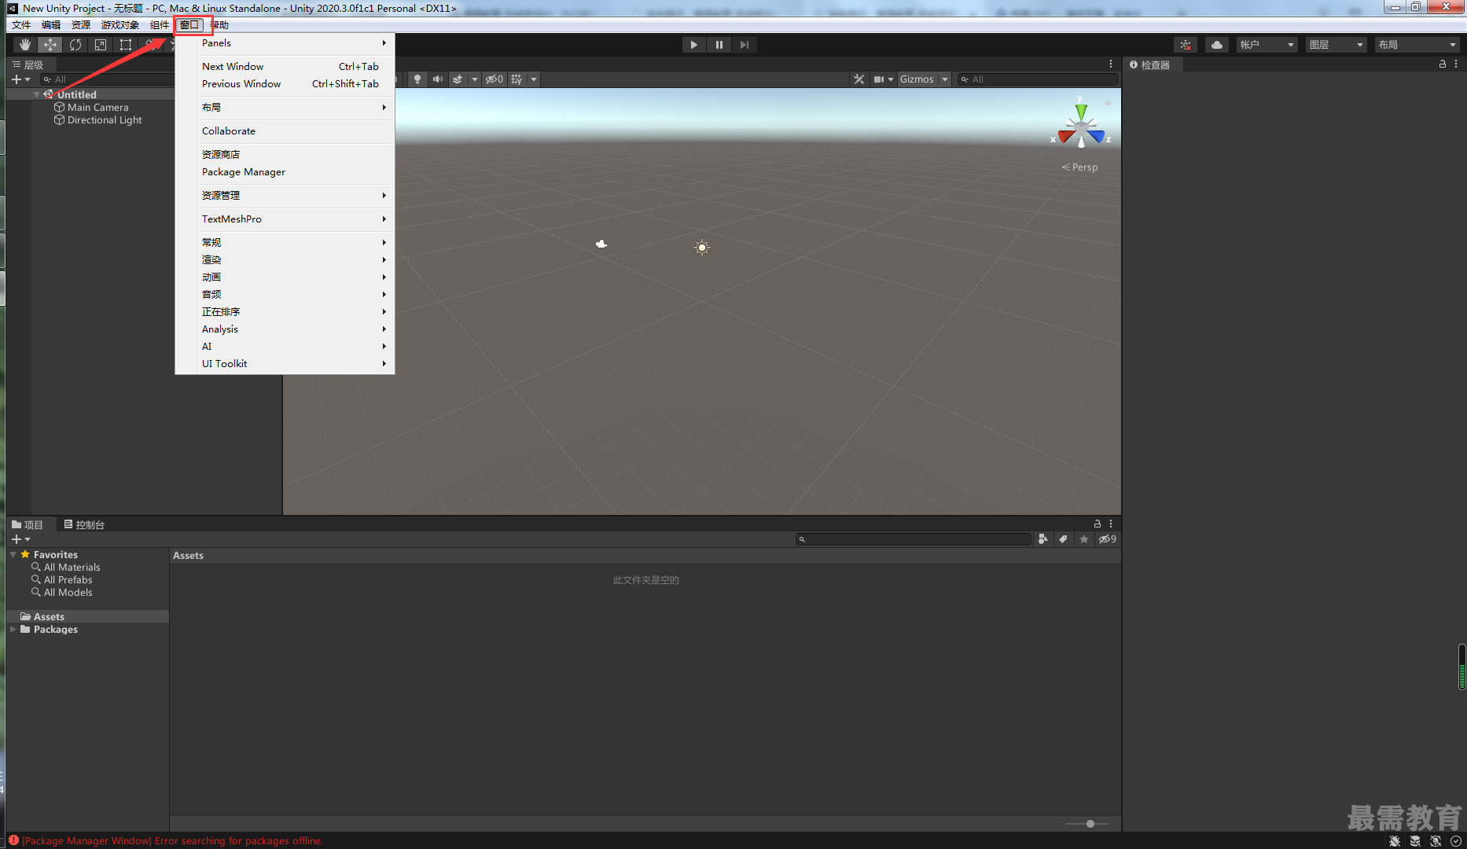Screen dimensions: 1467x849
Task: Toggle Gizmos in scene view
Action: click(917, 79)
